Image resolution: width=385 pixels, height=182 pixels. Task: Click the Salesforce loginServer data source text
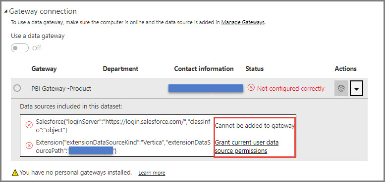click(x=123, y=126)
